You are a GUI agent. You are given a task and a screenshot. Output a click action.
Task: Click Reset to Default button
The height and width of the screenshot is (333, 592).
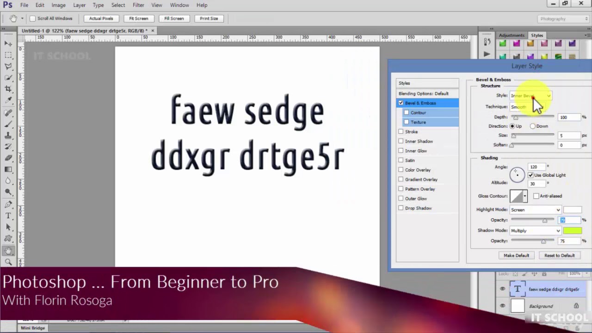[560, 255]
